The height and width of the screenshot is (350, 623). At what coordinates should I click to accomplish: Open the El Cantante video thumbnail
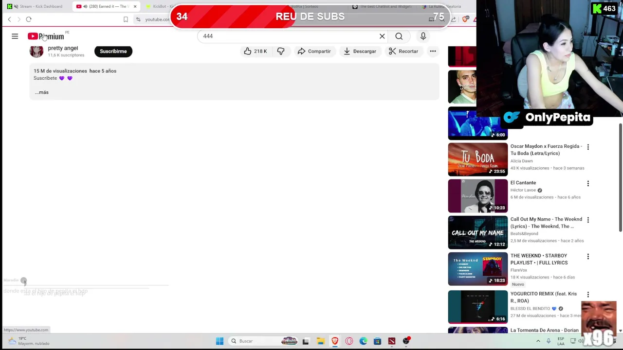click(477, 196)
